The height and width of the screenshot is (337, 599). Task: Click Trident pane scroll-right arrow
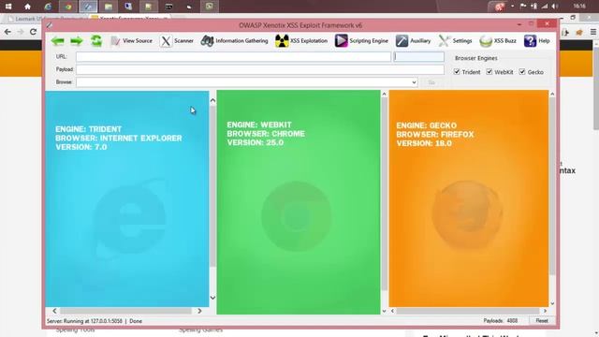pos(199,311)
